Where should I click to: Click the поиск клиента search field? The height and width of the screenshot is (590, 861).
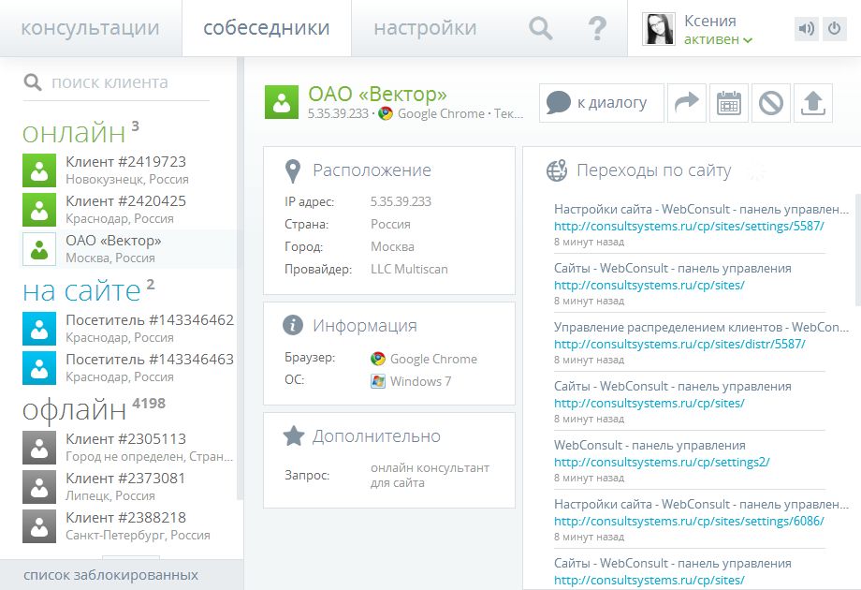112,82
